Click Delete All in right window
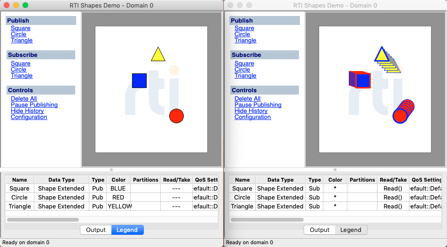Viewport: 447px width, 247px height. 247,99
